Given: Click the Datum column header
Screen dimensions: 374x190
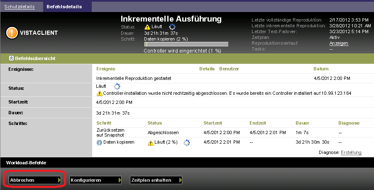Looking at the screenshot, I should tap(321, 69).
